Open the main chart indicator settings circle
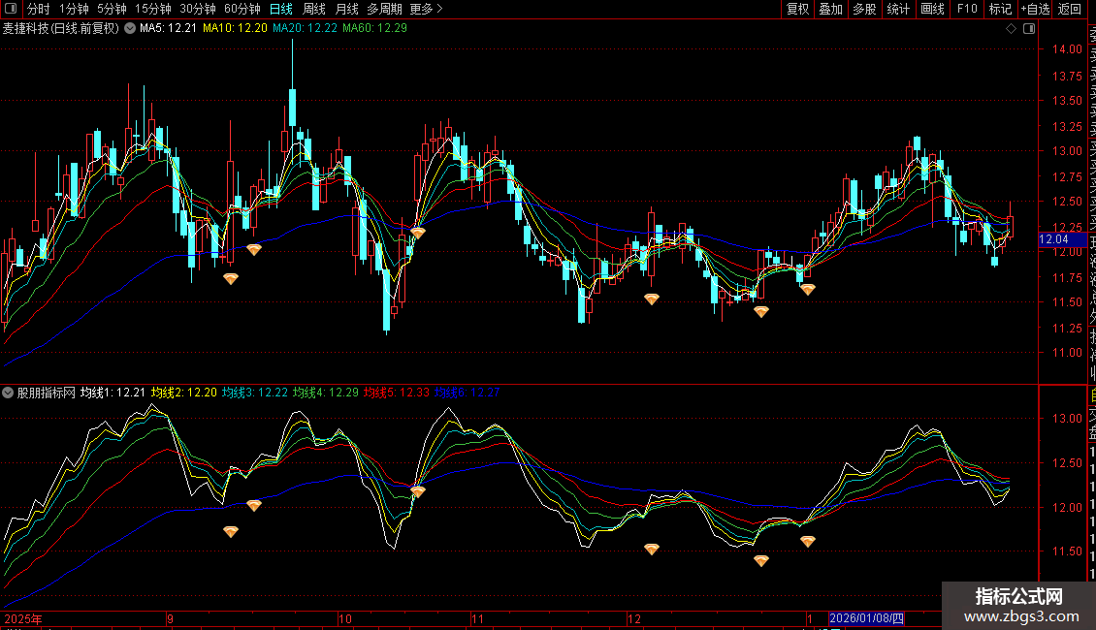This screenshot has width=1096, height=630. click(130, 29)
